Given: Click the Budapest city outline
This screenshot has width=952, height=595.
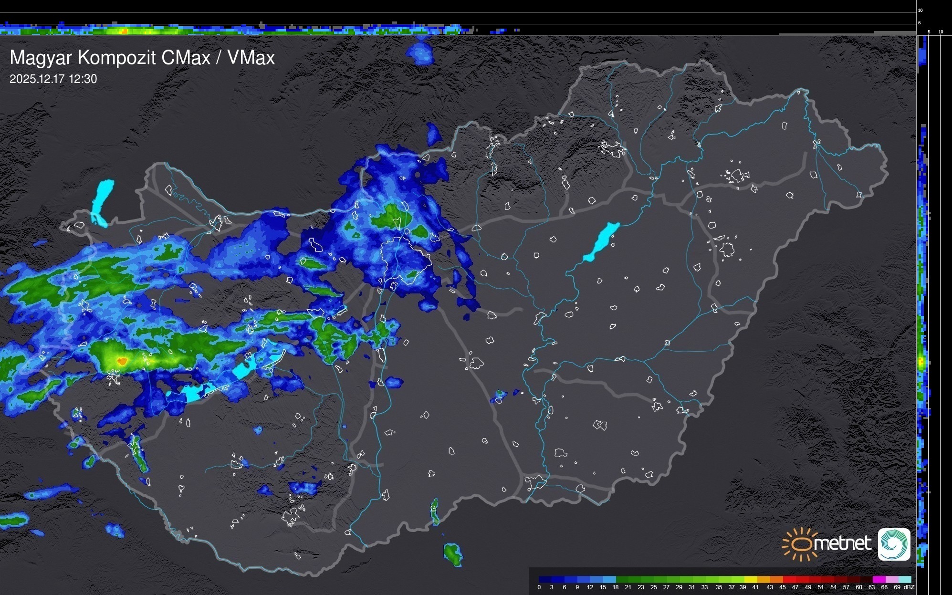Looking at the screenshot, I should point(406,260).
